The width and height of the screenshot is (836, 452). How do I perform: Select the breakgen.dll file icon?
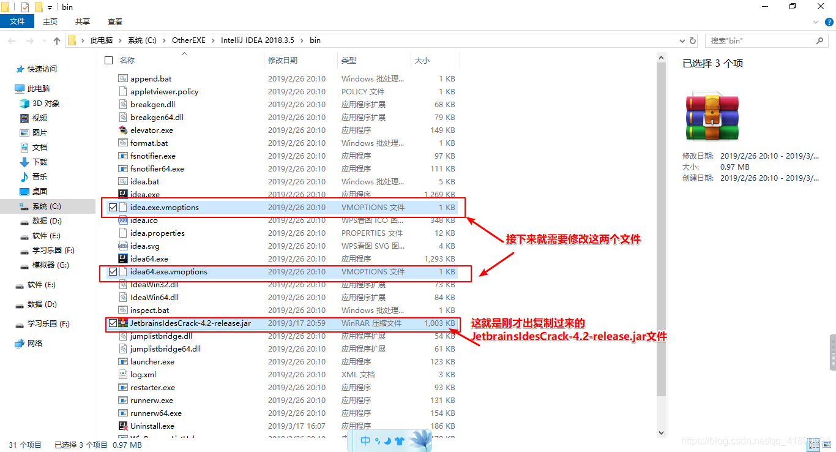[123, 104]
